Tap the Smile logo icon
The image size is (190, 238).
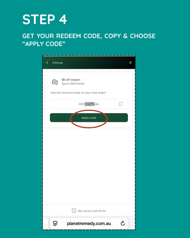pos(74,211)
